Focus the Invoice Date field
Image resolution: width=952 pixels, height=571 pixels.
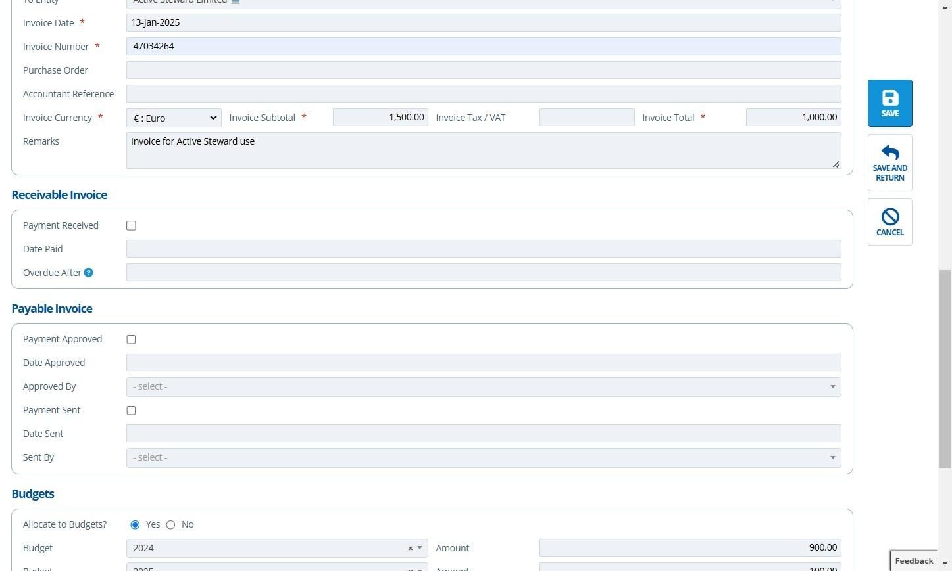[484, 23]
